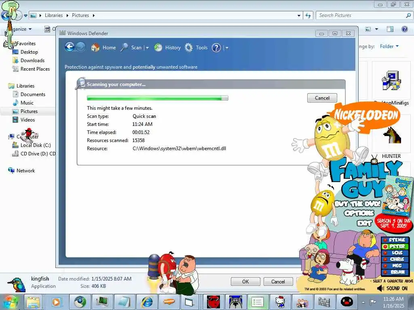Click the Defender forward arrow button
This screenshot has width=414, height=310.
pyautogui.click(x=81, y=47)
